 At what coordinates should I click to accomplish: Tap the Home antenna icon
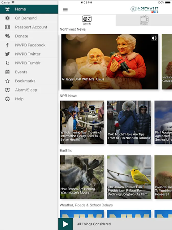pyautogui.click(x=7, y=9)
